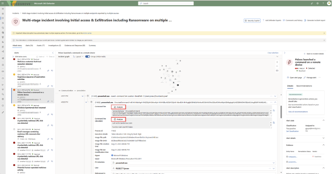Screen dimensions: 332x174
Task: Click Clear selection link
Action: tap(273, 53)
